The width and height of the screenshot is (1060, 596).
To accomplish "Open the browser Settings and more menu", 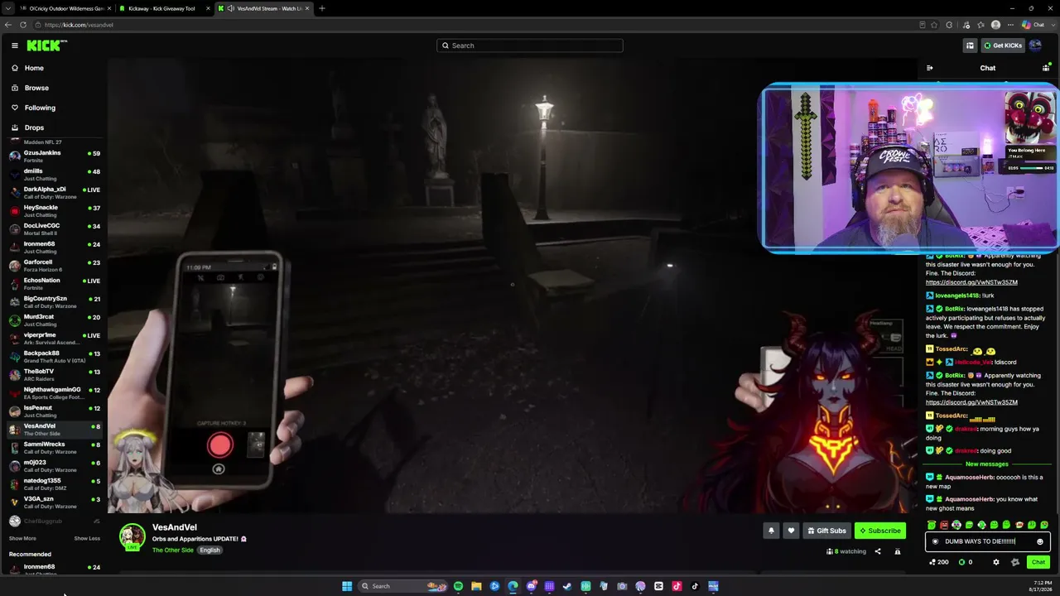I will point(1010,25).
